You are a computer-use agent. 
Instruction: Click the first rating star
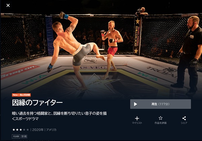(x=14, y=130)
